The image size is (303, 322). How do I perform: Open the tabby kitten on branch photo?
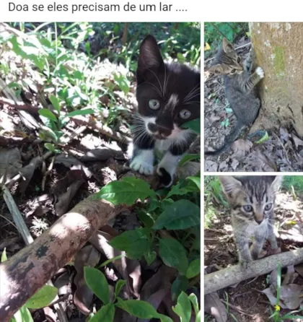[254, 249]
